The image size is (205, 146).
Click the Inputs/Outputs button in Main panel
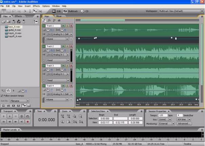pyautogui.click(x=44, y=21)
